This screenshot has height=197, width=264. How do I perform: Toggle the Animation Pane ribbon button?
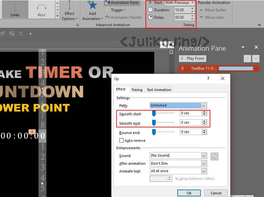coord(122,3)
